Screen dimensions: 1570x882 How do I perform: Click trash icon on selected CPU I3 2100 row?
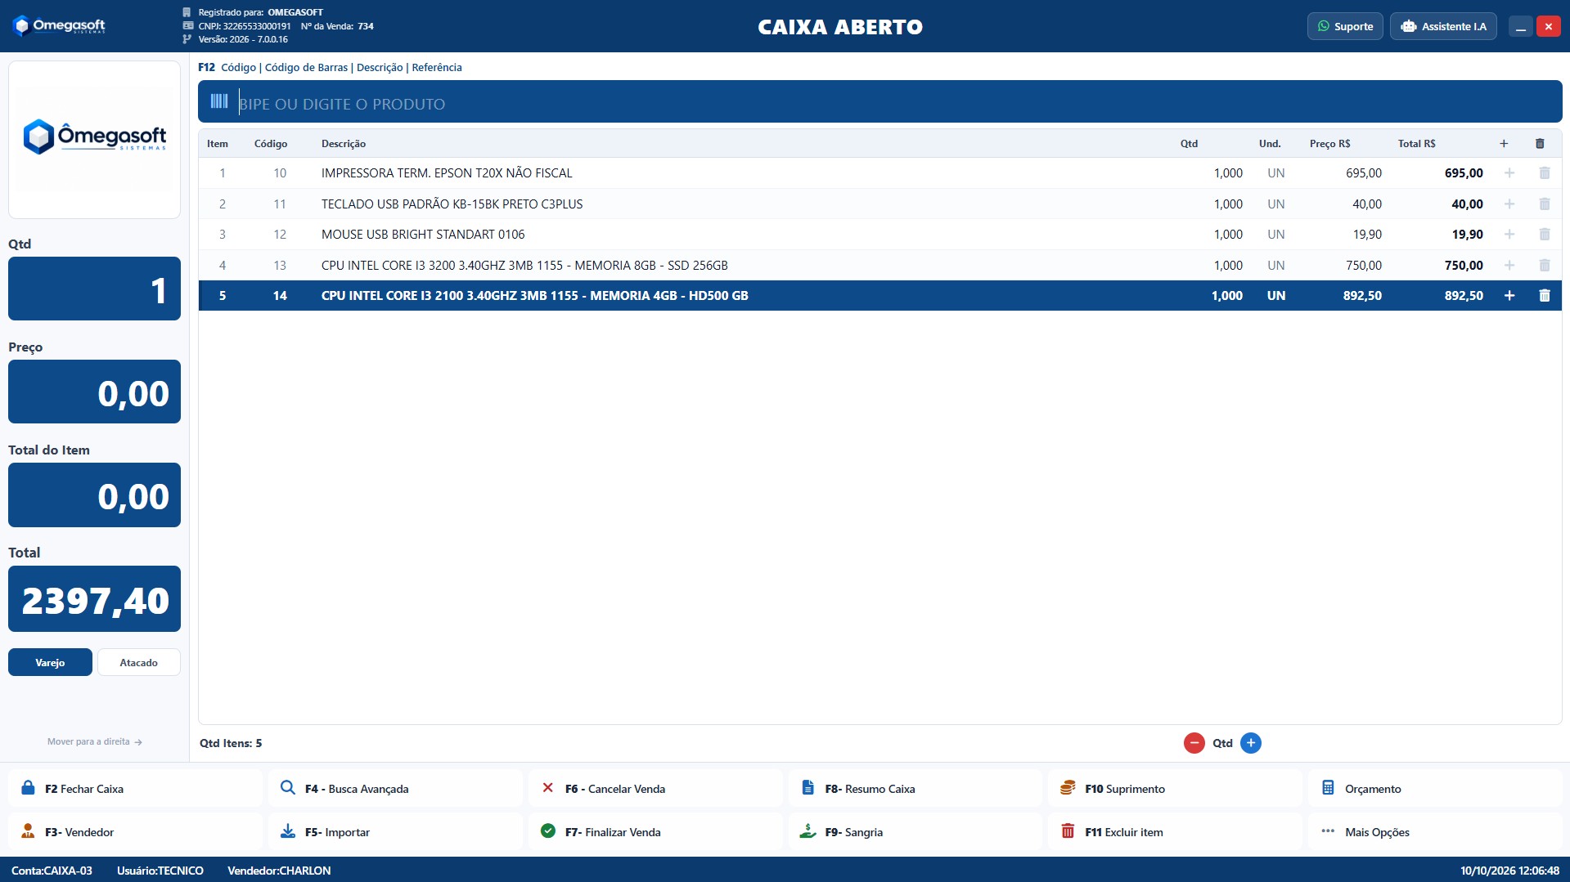click(1545, 296)
